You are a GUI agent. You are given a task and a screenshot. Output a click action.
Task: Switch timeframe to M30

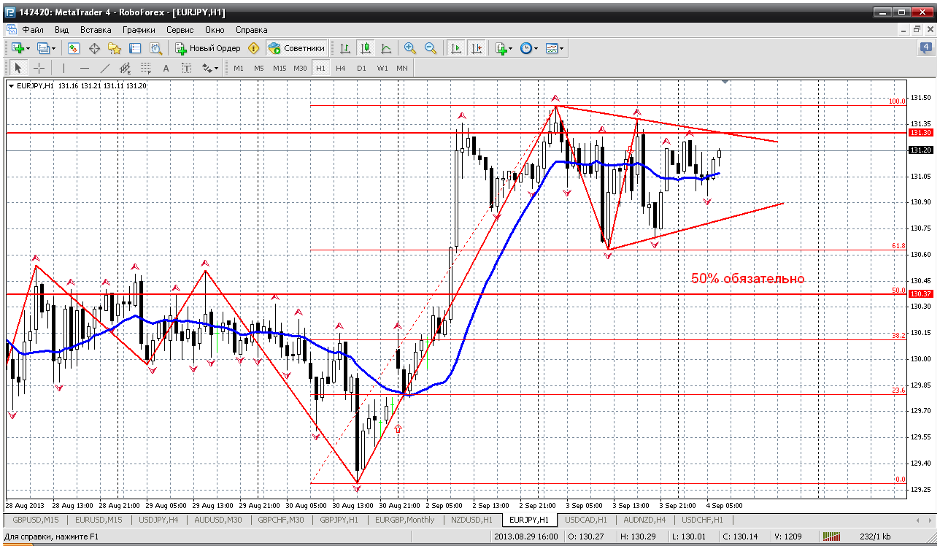300,68
